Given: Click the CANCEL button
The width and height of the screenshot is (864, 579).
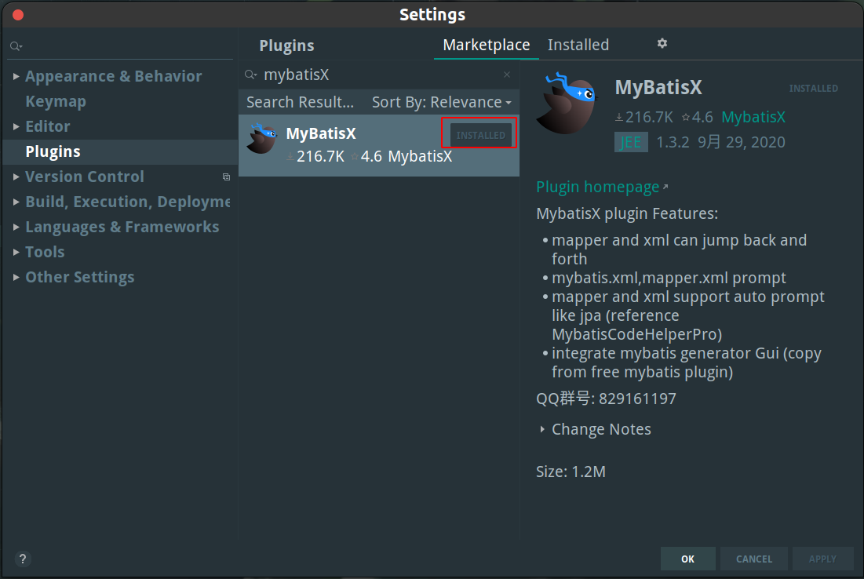Looking at the screenshot, I should click(754, 559).
